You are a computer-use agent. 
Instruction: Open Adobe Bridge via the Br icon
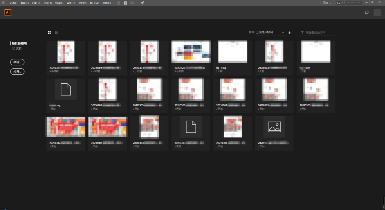118,3
